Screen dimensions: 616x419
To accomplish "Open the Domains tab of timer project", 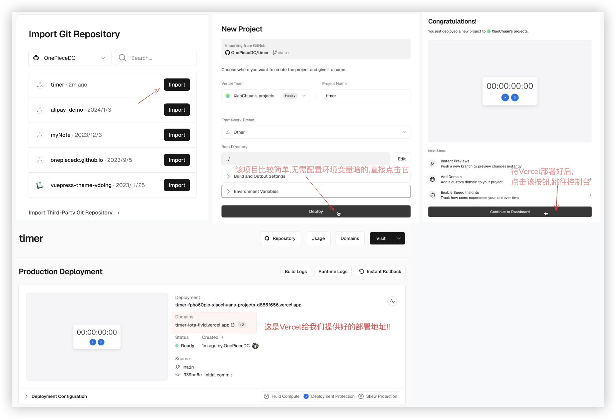I will [349, 238].
